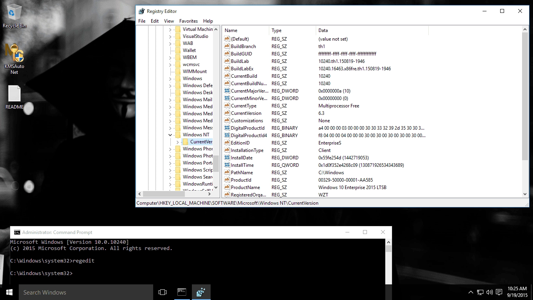Sort values by Data column header
Screen dimensions: 533x300
pos(372,30)
